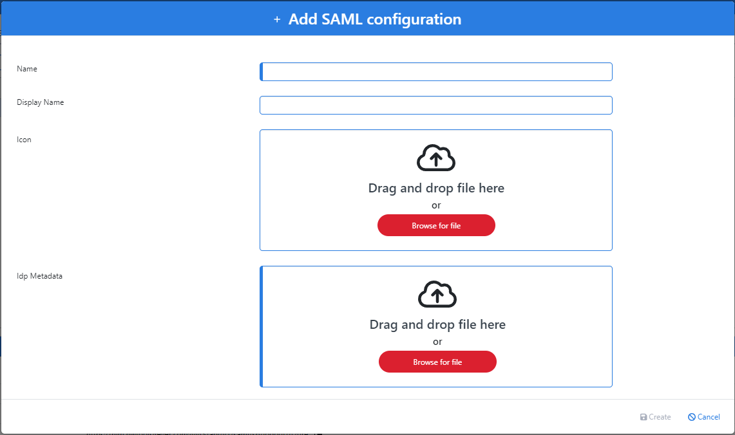Click the cloud upload icon under Idp Metadata
This screenshot has width=735, height=435.
click(437, 295)
